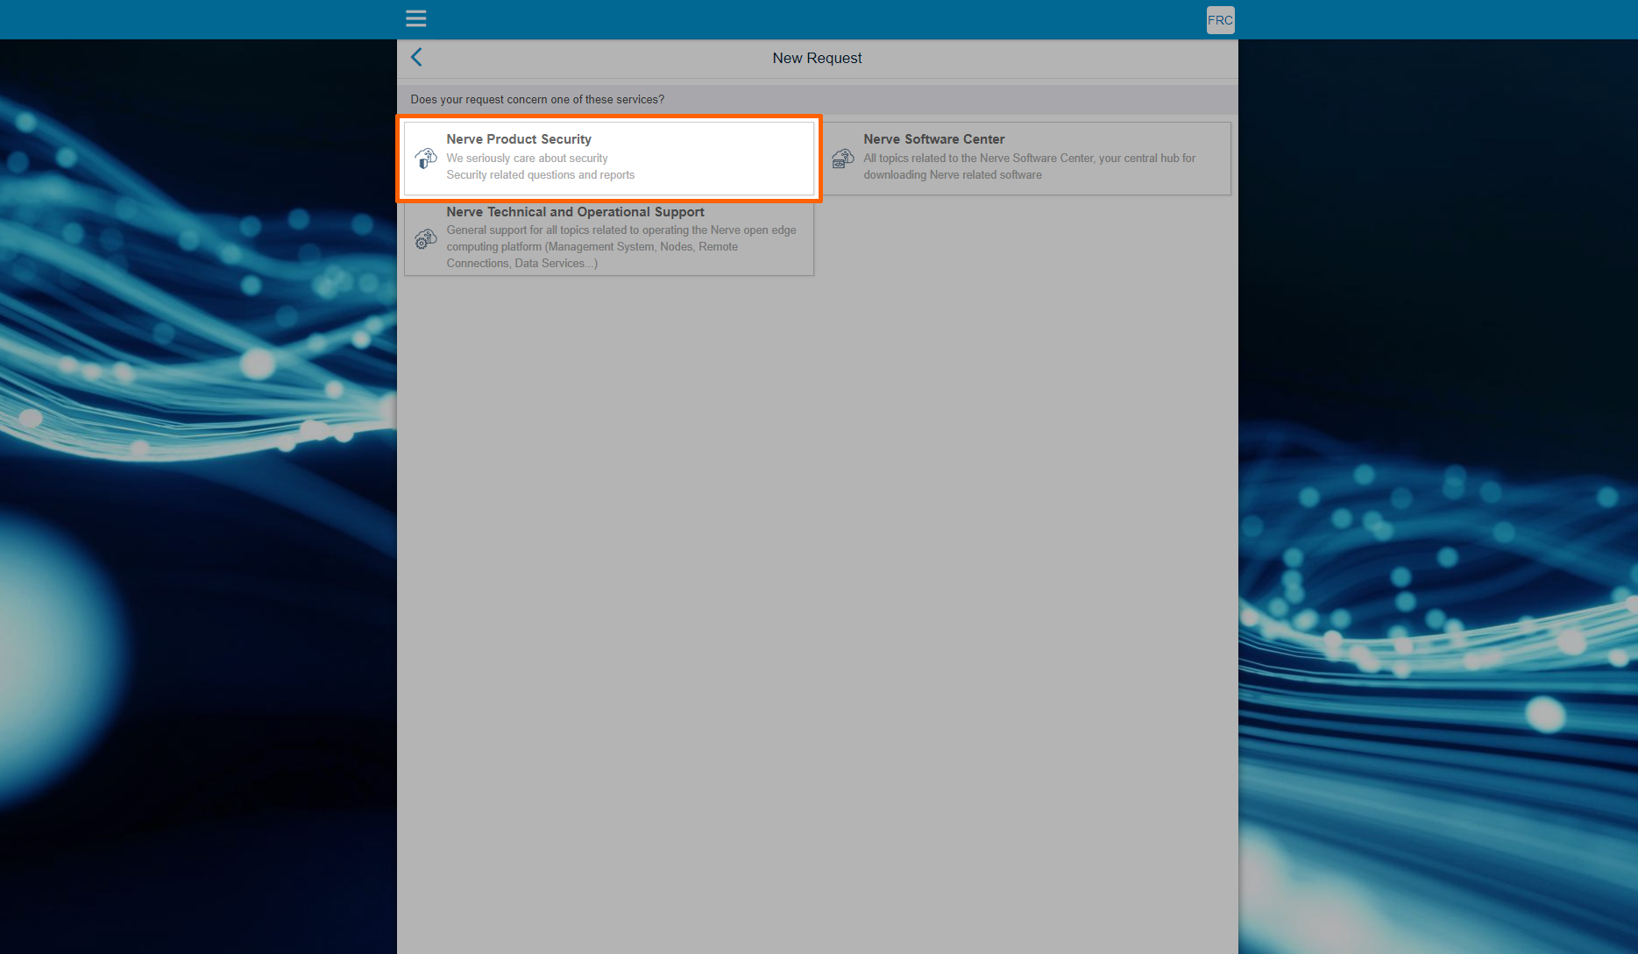Click the Nerve Software Center cloud icon

point(842,159)
